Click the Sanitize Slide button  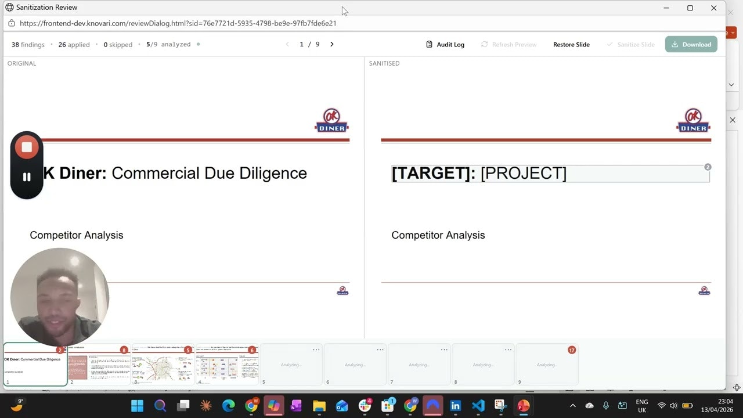[x=630, y=45]
